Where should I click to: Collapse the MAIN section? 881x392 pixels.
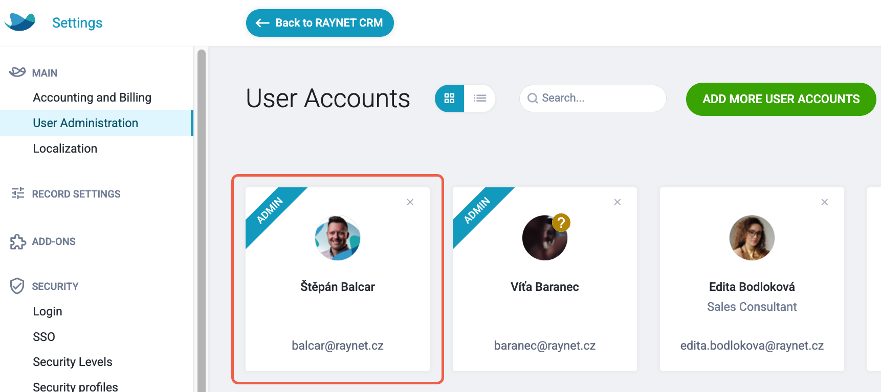click(45, 73)
